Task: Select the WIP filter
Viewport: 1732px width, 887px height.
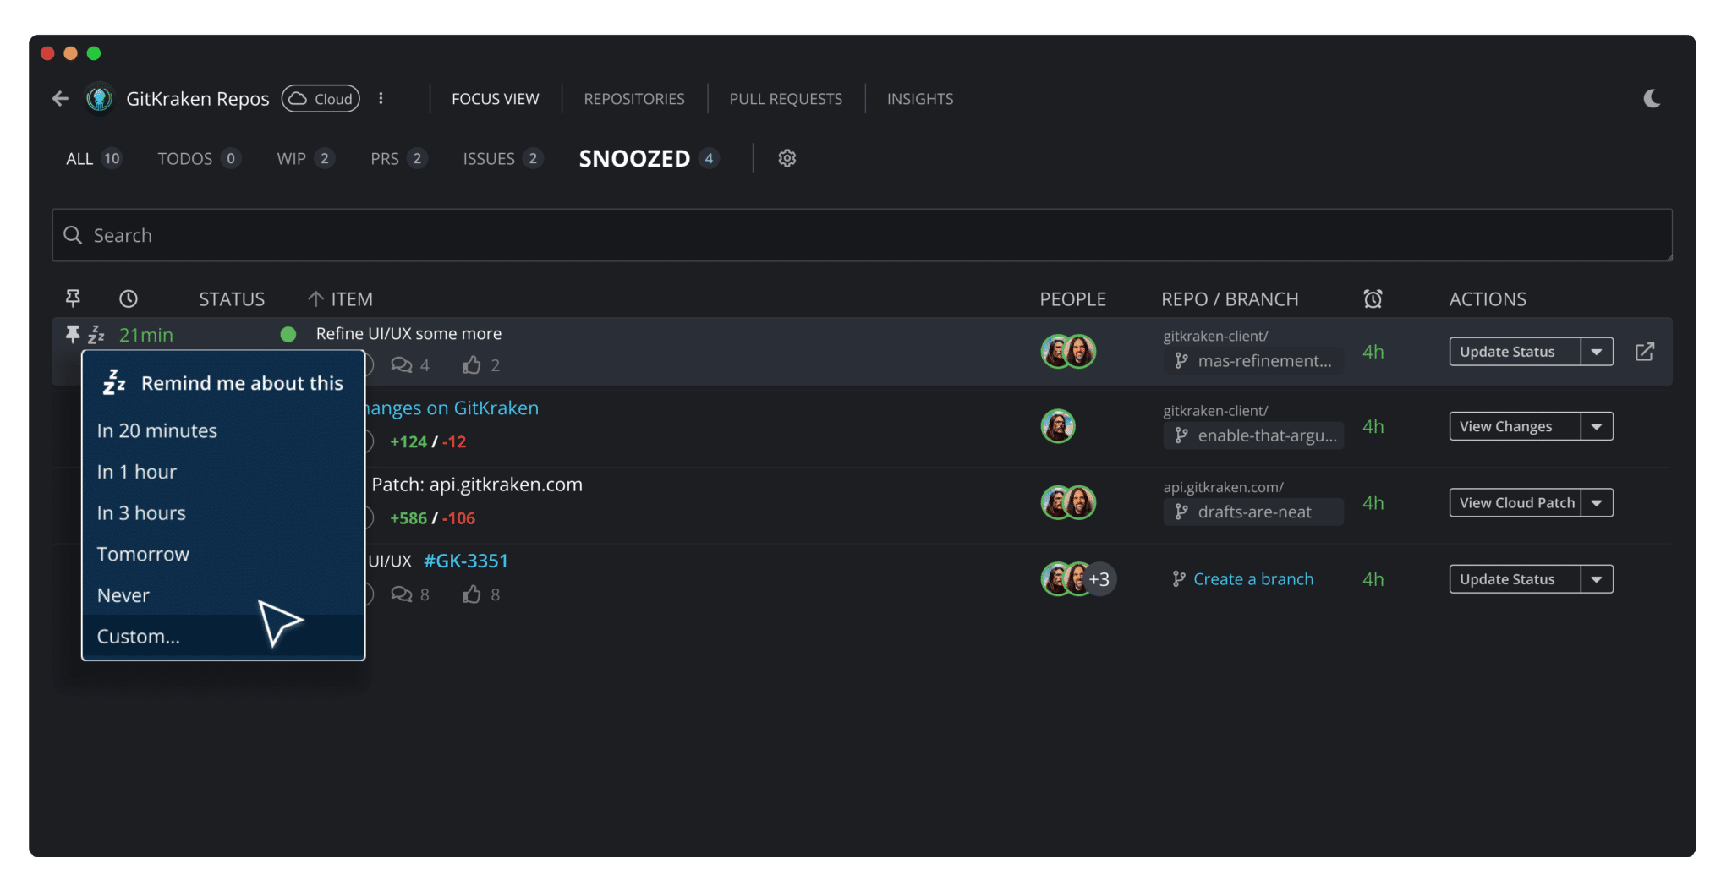Action: (x=305, y=159)
